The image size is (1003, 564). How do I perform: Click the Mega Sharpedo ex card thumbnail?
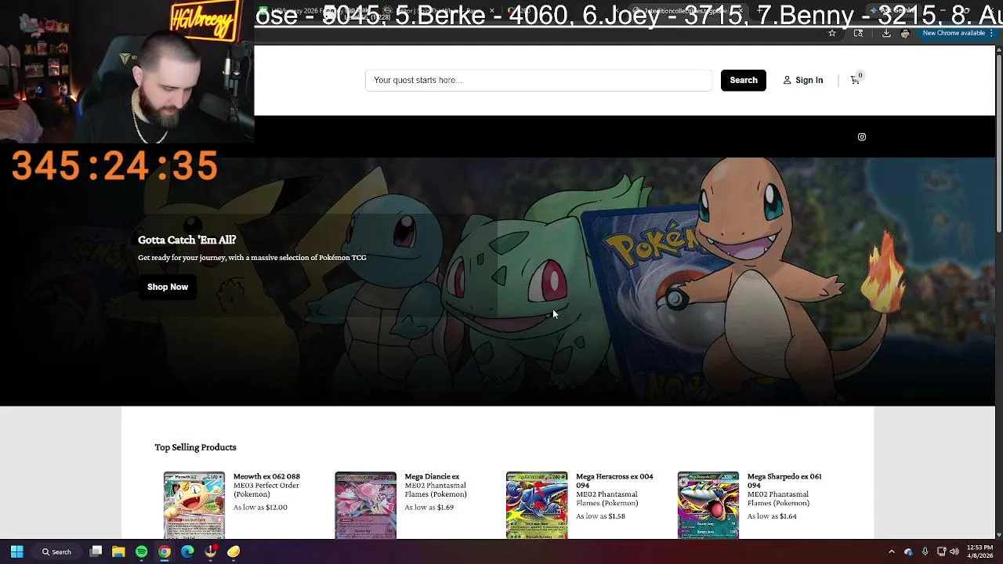(x=708, y=505)
